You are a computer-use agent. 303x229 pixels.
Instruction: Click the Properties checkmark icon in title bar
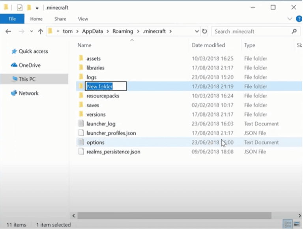[x=20, y=8]
